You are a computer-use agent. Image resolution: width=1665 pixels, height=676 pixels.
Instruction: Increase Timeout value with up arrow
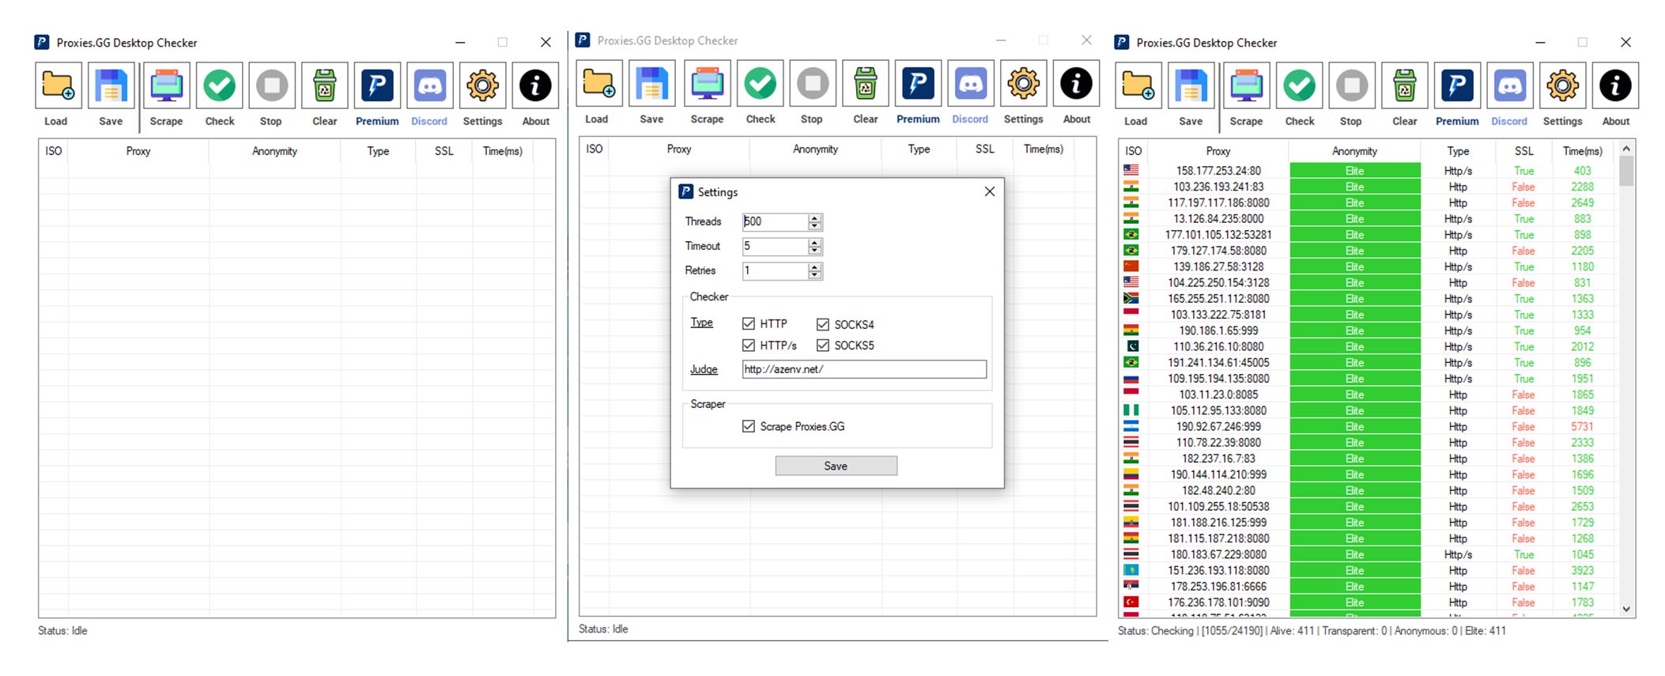click(x=815, y=242)
